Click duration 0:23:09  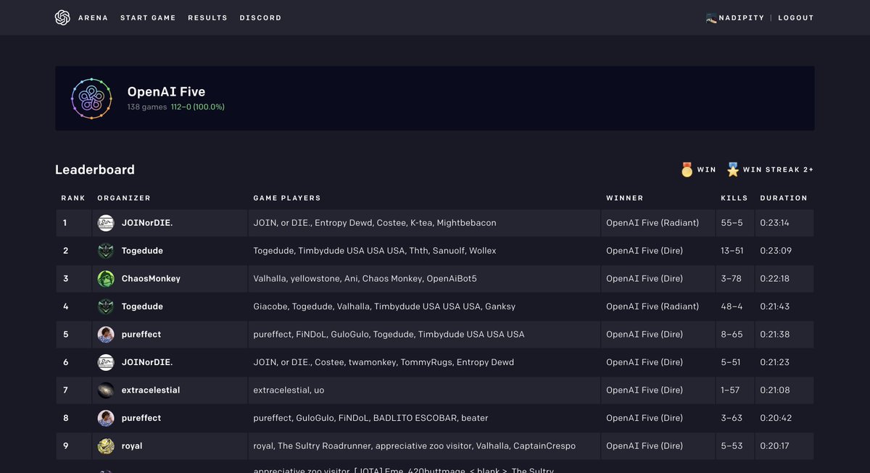[x=774, y=251]
